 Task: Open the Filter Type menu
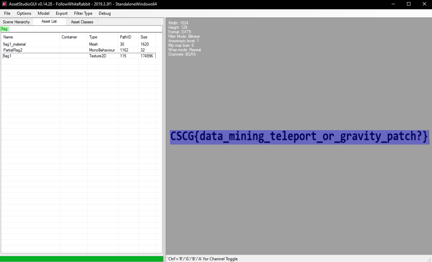[x=83, y=13]
